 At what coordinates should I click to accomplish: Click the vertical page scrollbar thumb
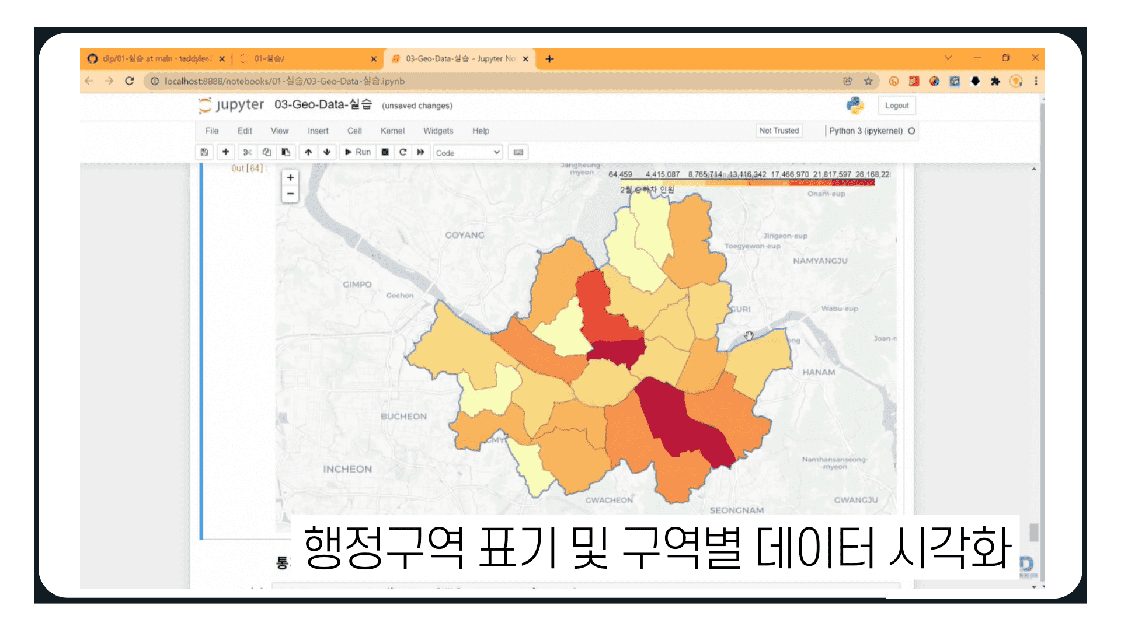pyautogui.click(x=1034, y=532)
